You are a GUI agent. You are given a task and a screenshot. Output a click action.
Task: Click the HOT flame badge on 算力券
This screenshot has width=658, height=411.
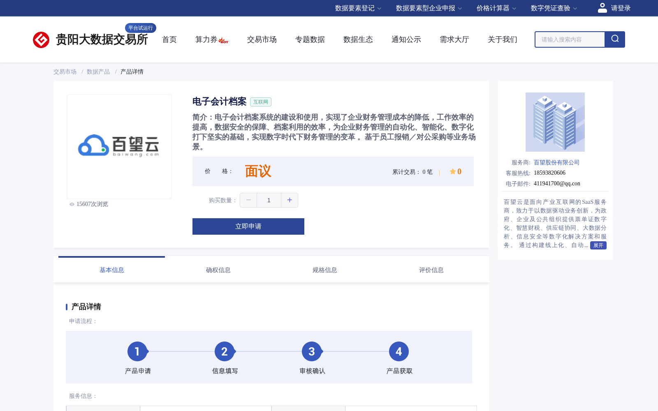pyautogui.click(x=223, y=41)
